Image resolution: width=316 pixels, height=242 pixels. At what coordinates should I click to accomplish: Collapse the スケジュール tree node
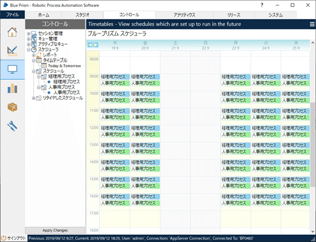pyautogui.click(x=33, y=71)
